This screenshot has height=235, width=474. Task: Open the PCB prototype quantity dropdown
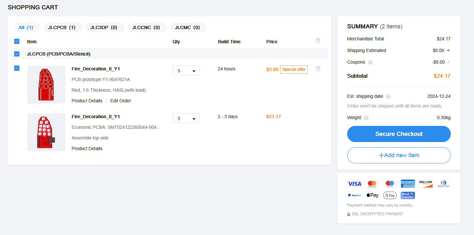pyautogui.click(x=186, y=70)
